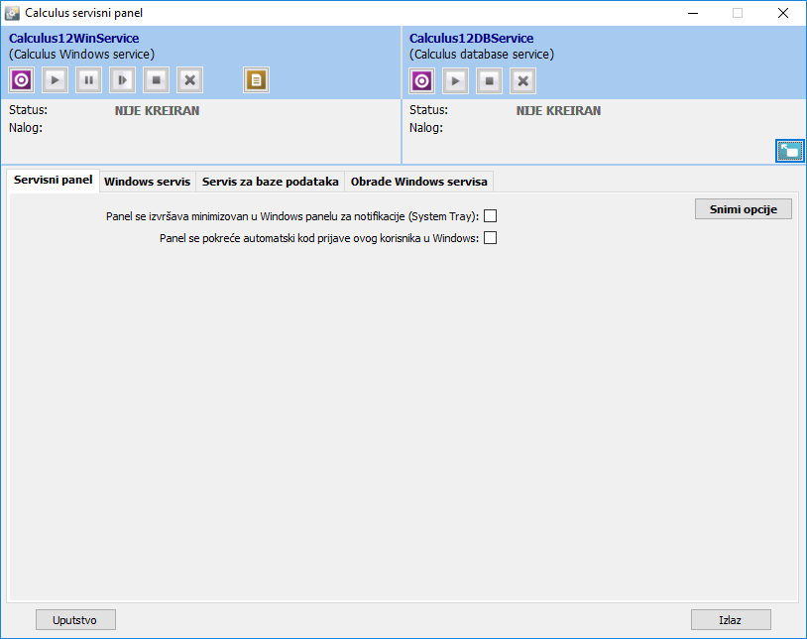Enable minimized System Tray checkbox

(490, 216)
